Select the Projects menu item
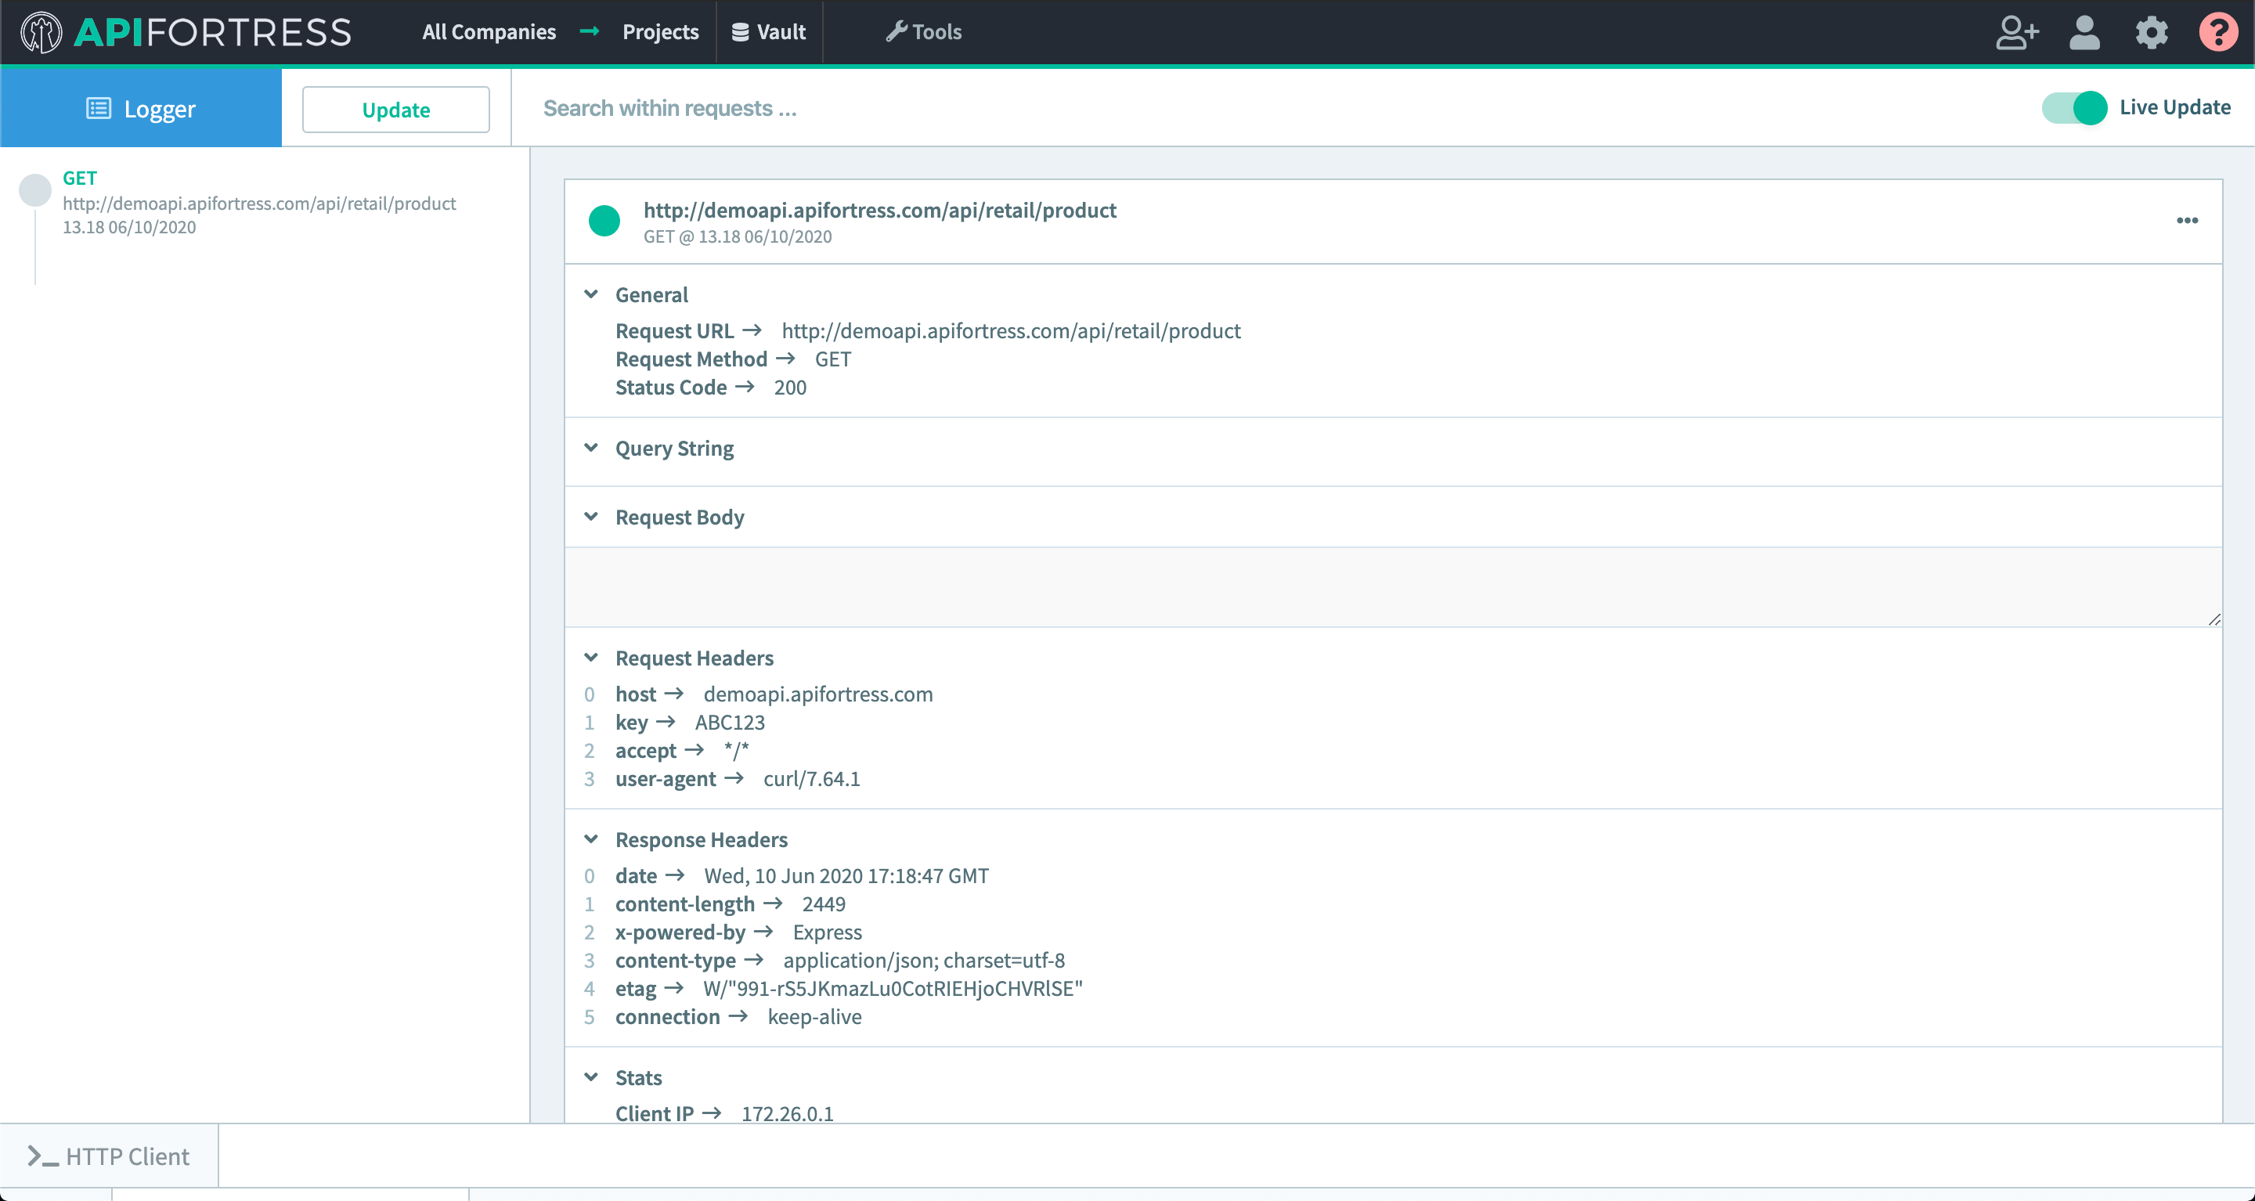Screen dimensions: 2255x1201 pyautogui.click(x=658, y=31)
